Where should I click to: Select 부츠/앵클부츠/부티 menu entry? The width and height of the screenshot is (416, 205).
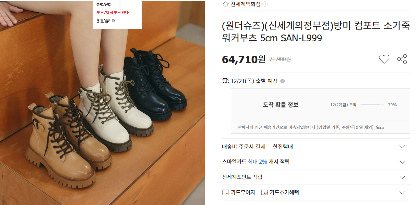114,13
